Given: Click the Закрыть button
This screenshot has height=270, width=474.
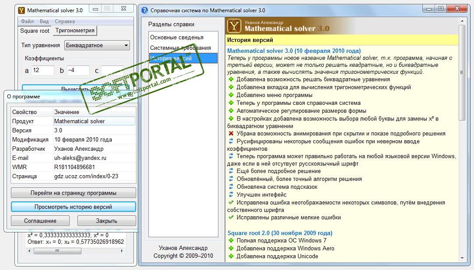Looking at the screenshot, I should point(106,221).
